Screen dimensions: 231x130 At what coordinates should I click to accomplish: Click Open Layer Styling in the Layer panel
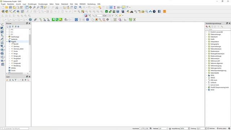pos(7,80)
